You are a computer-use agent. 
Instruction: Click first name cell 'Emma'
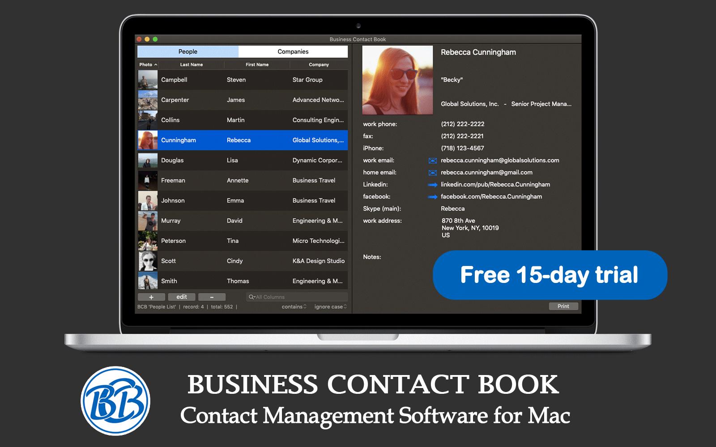[x=235, y=201]
